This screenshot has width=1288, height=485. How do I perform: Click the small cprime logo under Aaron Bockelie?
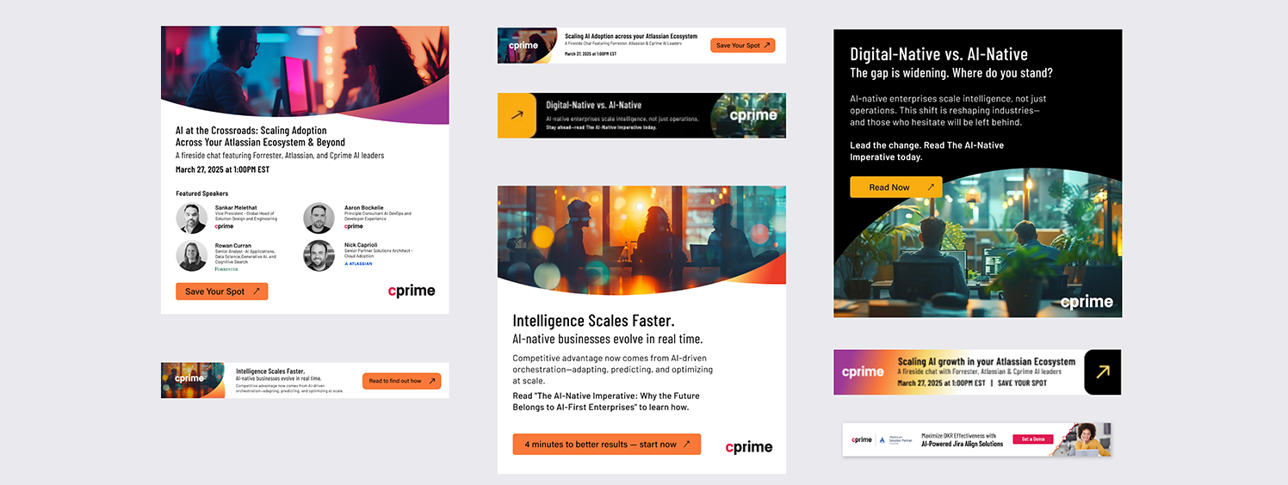pos(354,226)
